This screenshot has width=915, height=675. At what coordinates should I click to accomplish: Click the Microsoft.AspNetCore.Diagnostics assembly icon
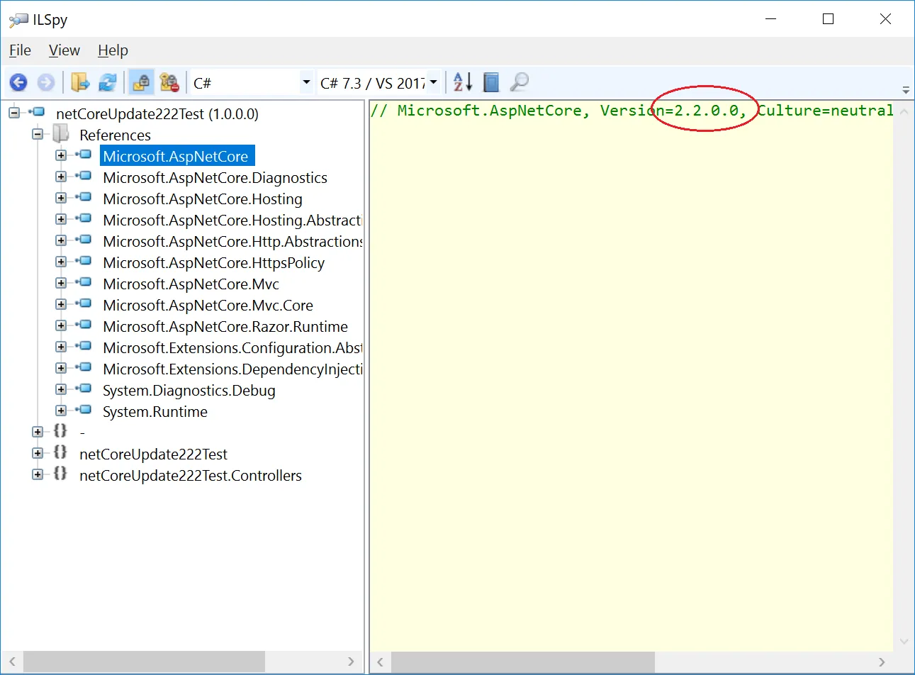tap(84, 176)
